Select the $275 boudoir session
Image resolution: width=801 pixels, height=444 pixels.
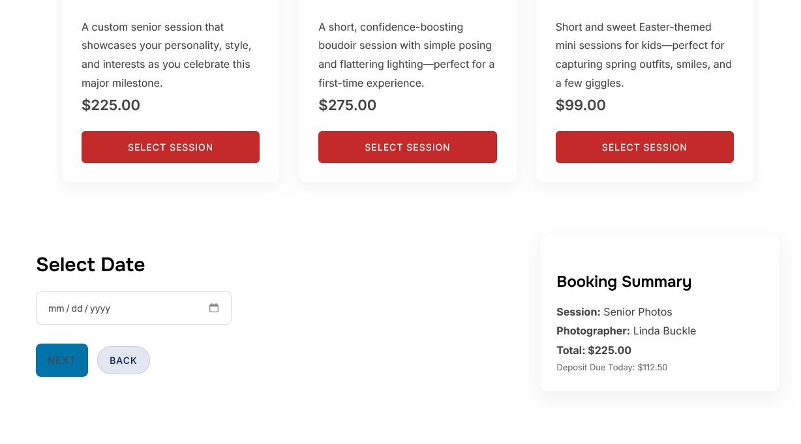pos(407,147)
